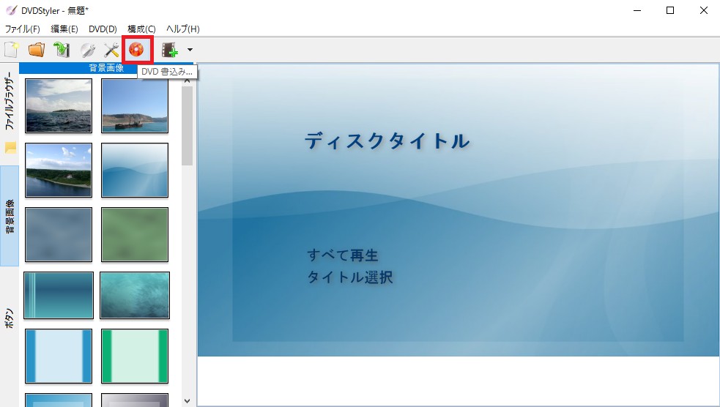The image size is (720, 407).
Task: Select the ディスクタイトル text on menu
Action: click(x=387, y=141)
